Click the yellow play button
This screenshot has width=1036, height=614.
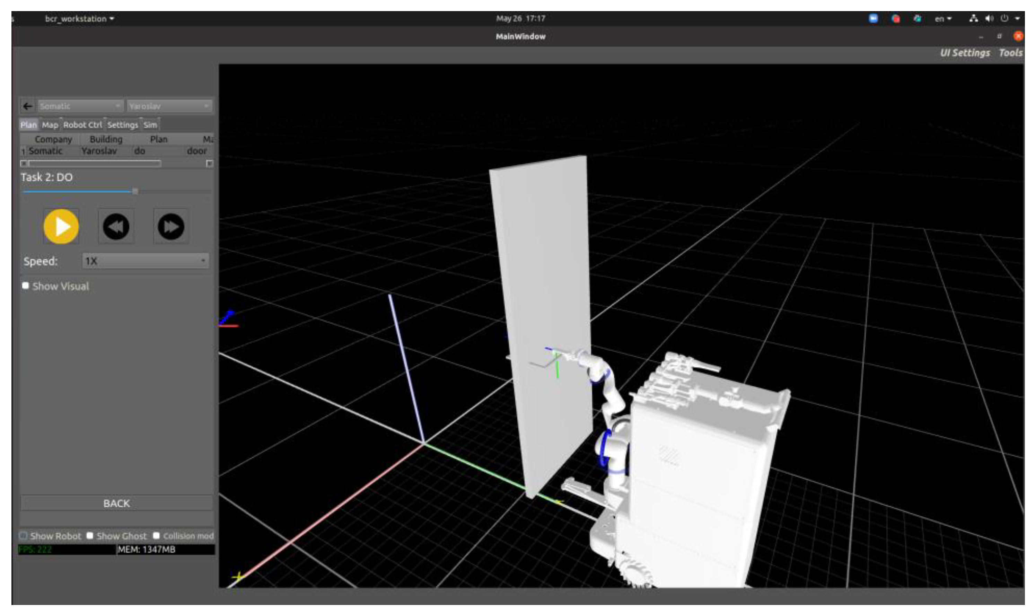click(61, 226)
